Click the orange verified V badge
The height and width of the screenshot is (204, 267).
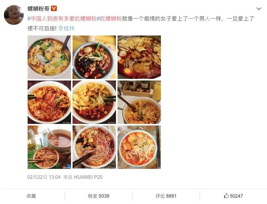pos(54,8)
